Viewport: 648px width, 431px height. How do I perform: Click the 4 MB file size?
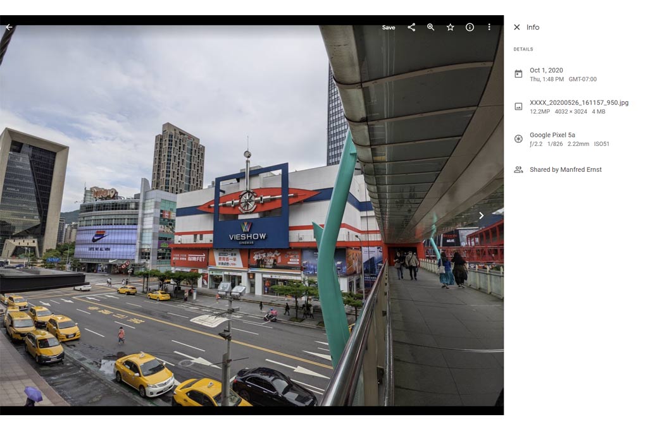(x=599, y=111)
